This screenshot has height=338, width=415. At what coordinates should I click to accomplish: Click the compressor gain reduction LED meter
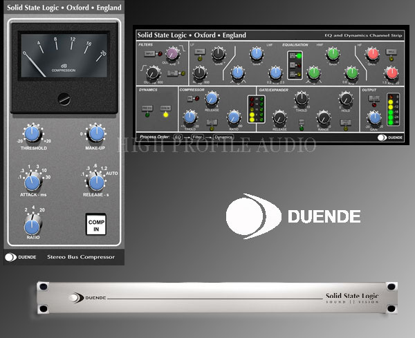click(256, 109)
